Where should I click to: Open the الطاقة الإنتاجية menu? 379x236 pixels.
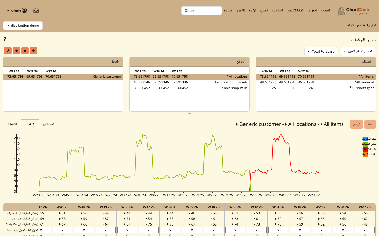(x=296, y=10)
